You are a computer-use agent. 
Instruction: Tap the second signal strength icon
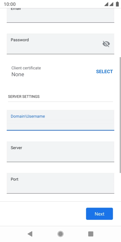[111, 4]
